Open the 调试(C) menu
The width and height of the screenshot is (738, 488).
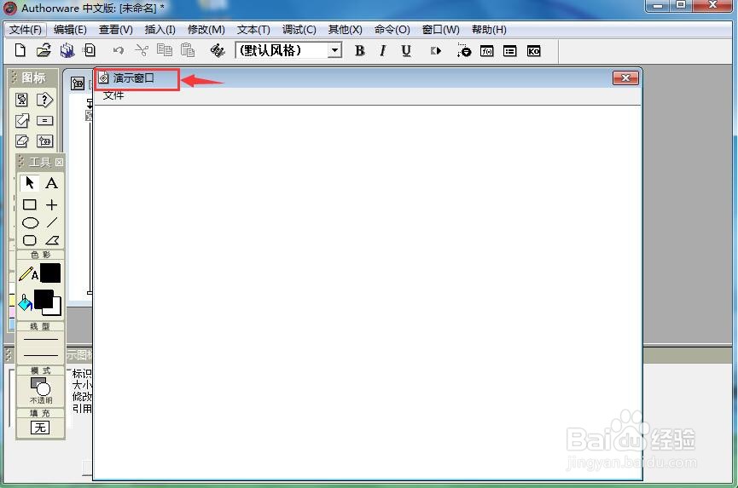(x=299, y=30)
